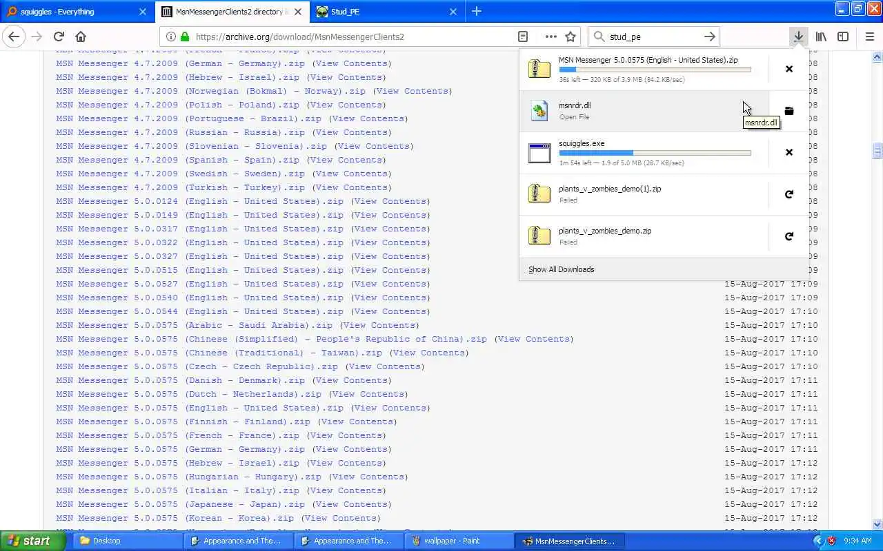Cancel the MSN Messenger 5.0.0575 zip download

tap(789, 69)
